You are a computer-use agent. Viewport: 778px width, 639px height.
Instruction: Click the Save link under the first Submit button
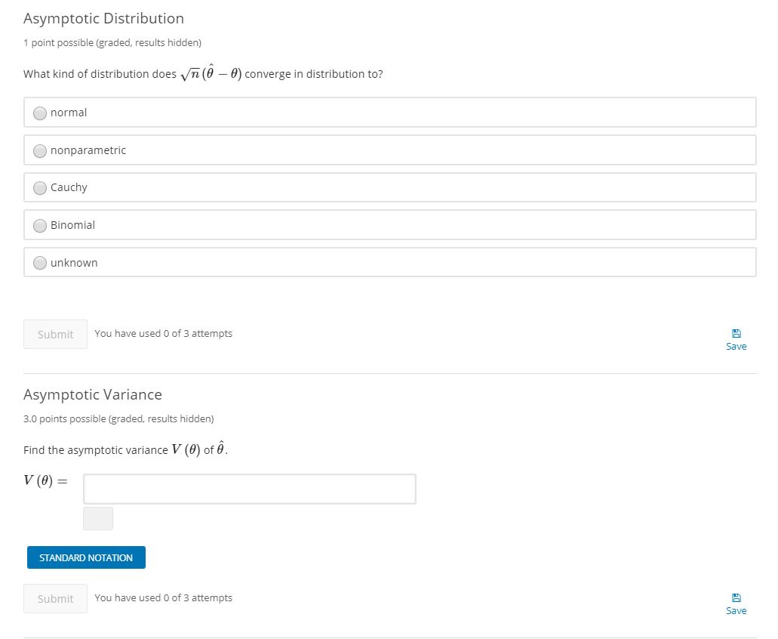click(736, 346)
